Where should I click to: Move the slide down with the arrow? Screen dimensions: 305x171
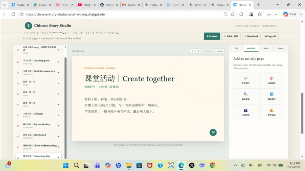198,51
